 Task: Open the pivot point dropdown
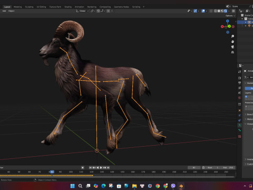coord(93,11)
